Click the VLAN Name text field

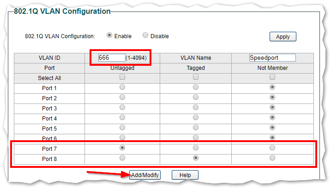(x=272, y=58)
